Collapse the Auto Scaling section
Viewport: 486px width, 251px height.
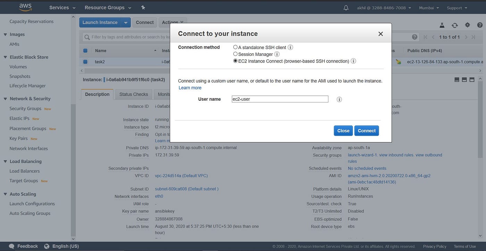pyautogui.click(x=5, y=194)
